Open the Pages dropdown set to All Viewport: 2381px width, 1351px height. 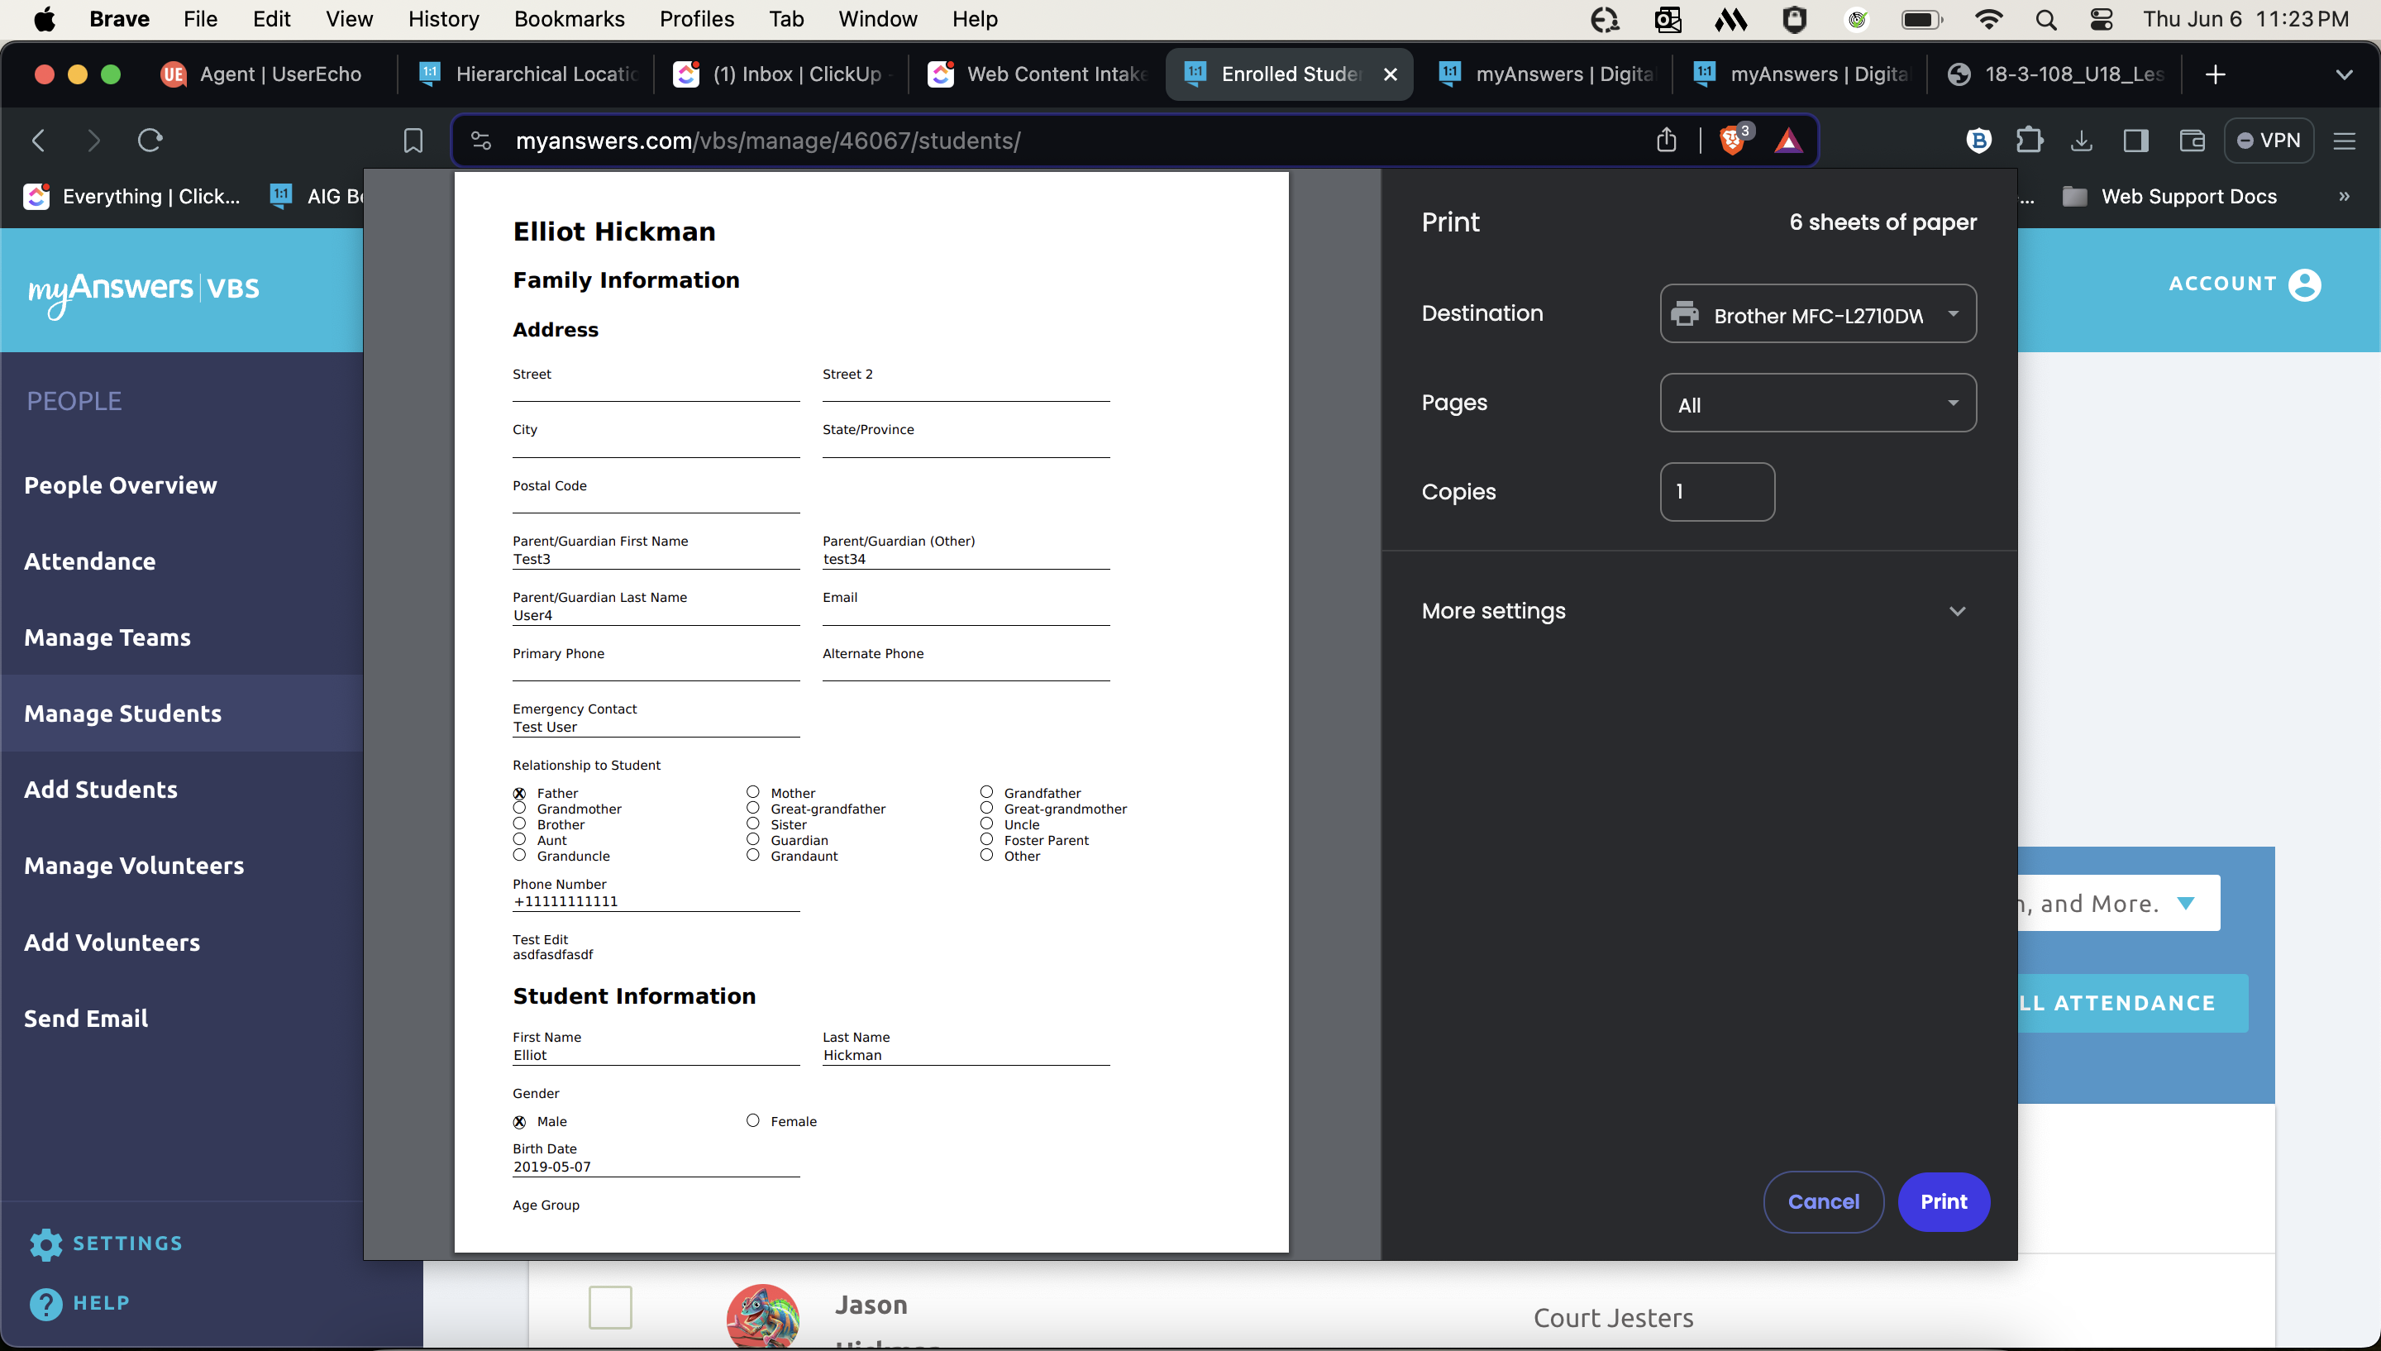click(1817, 403)
